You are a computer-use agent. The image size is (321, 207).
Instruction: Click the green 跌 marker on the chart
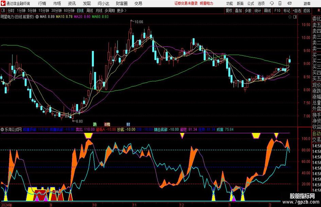(95, 124)
